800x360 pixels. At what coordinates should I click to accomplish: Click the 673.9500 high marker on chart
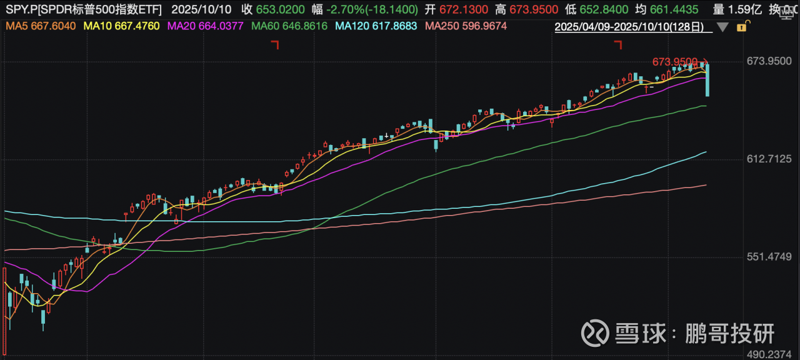[x=674, y=62]
